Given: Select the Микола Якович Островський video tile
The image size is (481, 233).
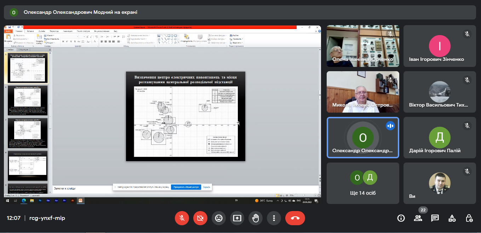Looking at the screenshot, I should pos(363,92).
